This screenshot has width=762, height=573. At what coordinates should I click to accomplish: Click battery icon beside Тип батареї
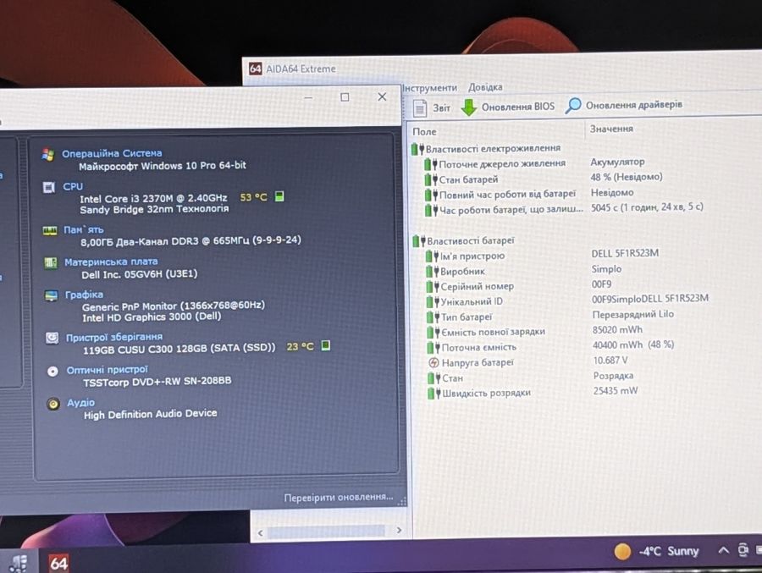coord(433,317)
